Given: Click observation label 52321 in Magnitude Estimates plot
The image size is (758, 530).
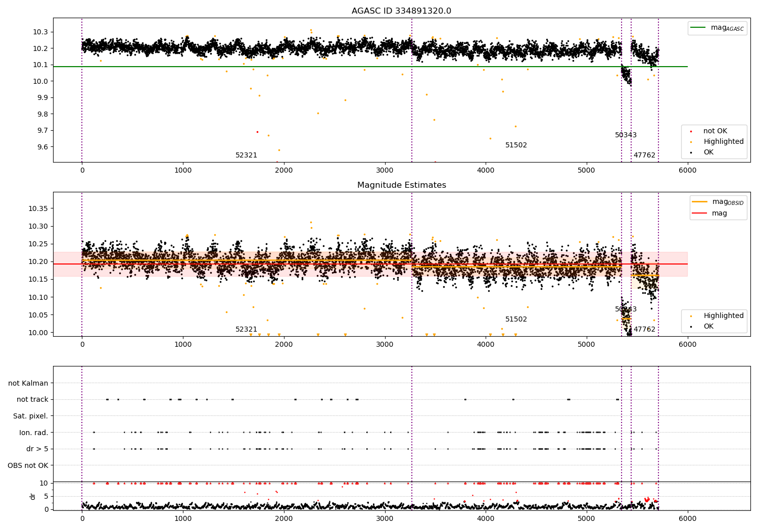Looking at the screenshot, I should pos(247,330).
